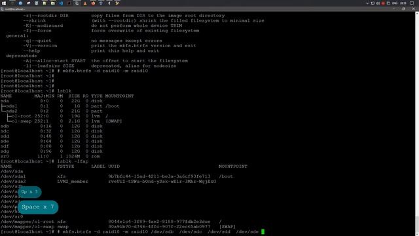Click the 'deprecated:' section heading
The width and height of the screenshot is (419, 236).
click(22, 56)
